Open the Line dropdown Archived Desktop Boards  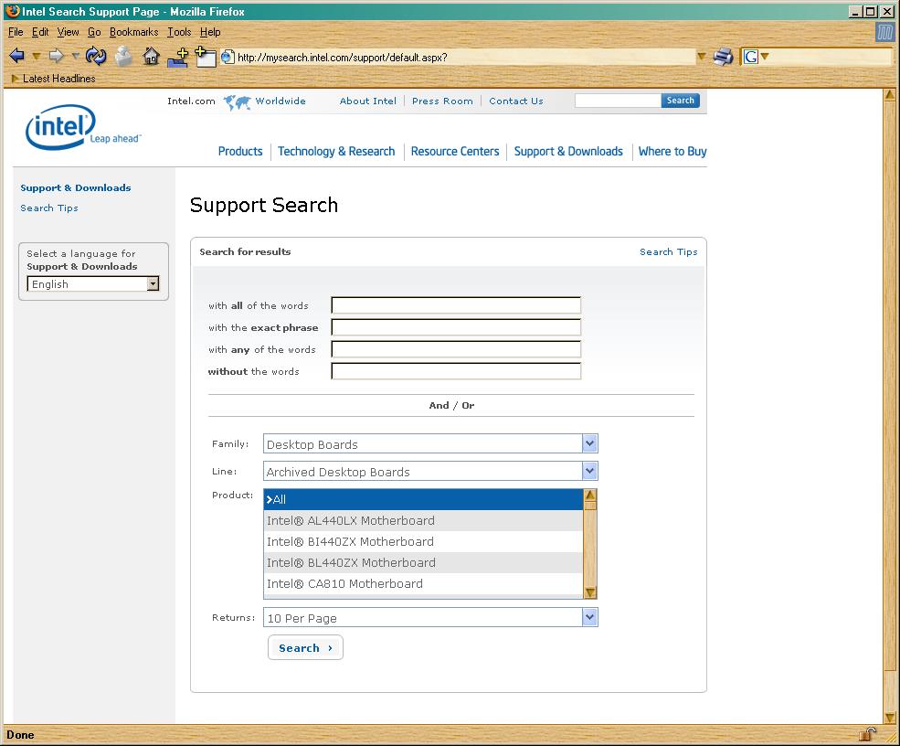tap(589, 471)
